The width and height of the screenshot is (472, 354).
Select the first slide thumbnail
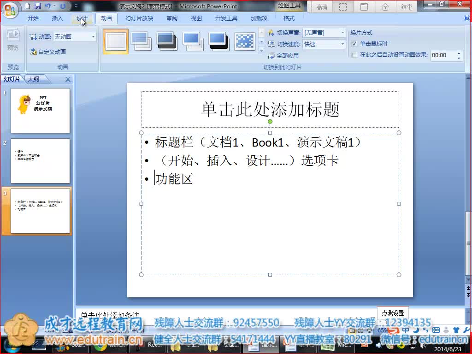(x=40, y=111)
